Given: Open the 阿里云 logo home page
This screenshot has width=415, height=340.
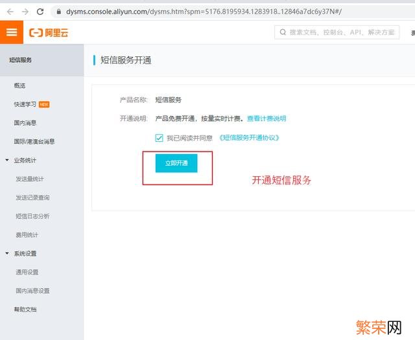Looking at the screenshot, I should click(x=49, y=33).
